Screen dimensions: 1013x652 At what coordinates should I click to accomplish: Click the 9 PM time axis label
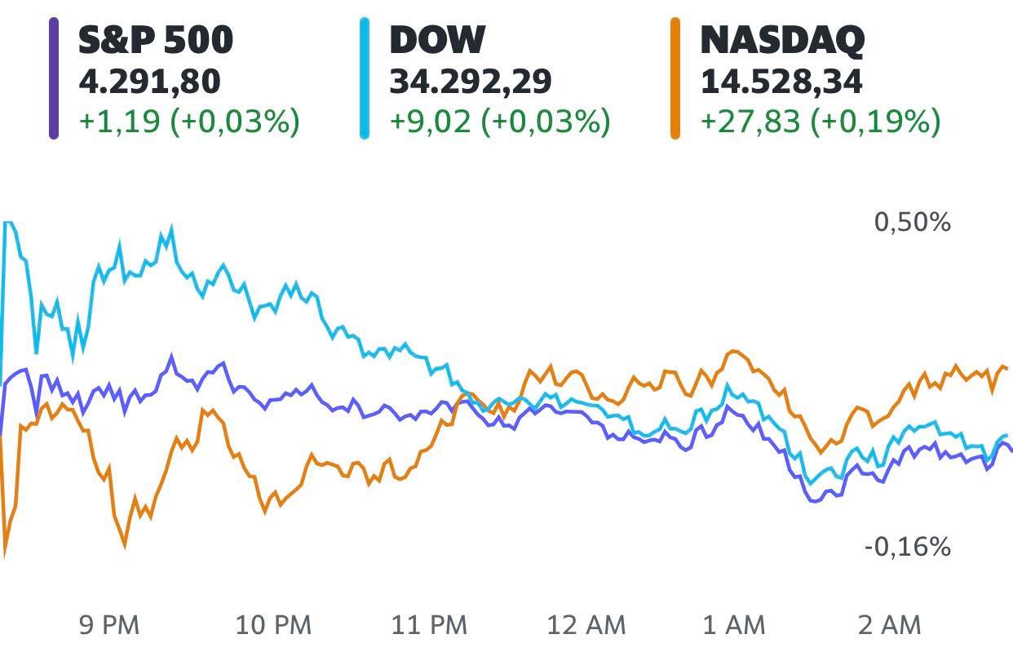[109, 626]
